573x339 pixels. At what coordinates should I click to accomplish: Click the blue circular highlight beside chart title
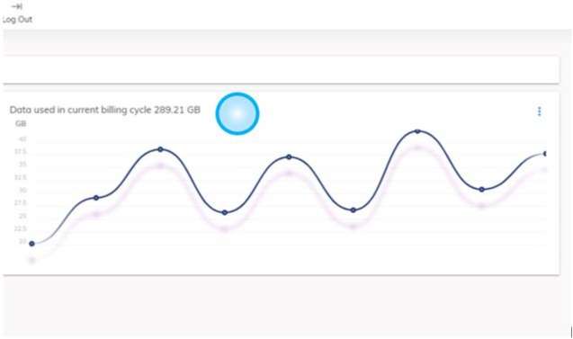(x=237, y=113)
